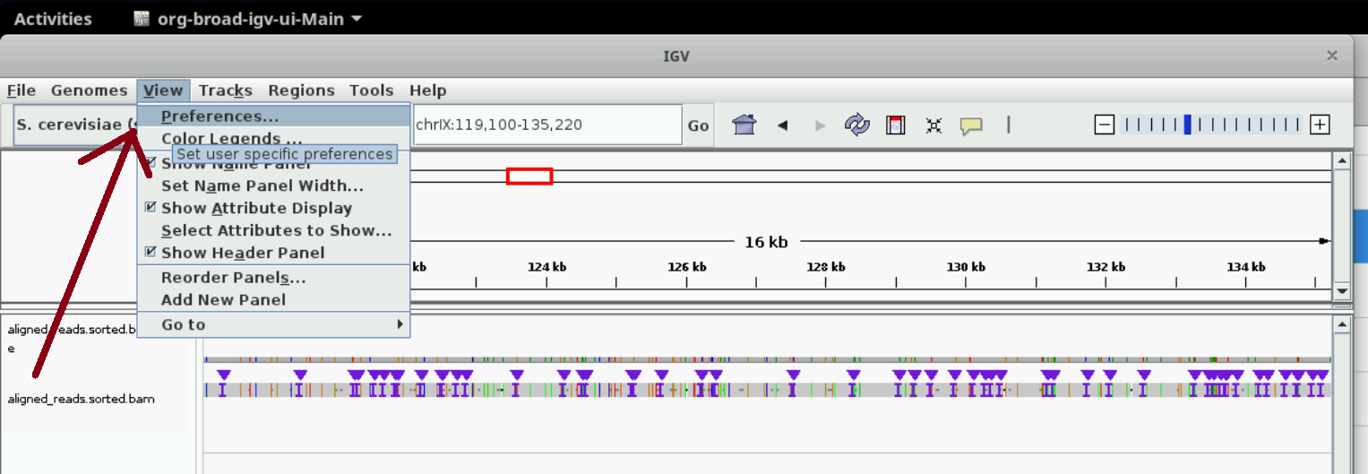Toggle Show Name Panel checkbox
The height and width of the screenshot is (474, 1368).
pyautogui.click(x=151, y=163)
